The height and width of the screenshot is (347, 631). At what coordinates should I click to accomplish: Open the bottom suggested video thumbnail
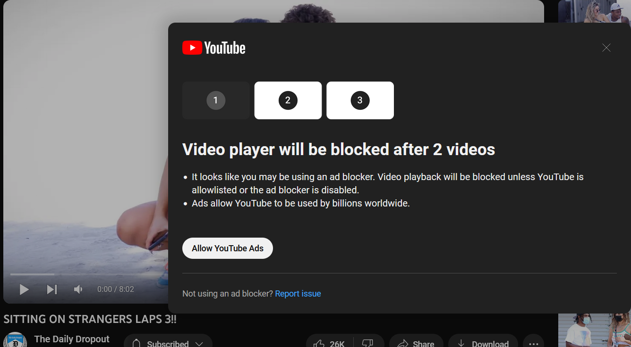(x=594, y=330)
